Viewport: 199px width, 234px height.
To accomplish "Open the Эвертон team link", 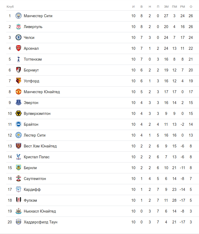I will click(x=31, y=103).
